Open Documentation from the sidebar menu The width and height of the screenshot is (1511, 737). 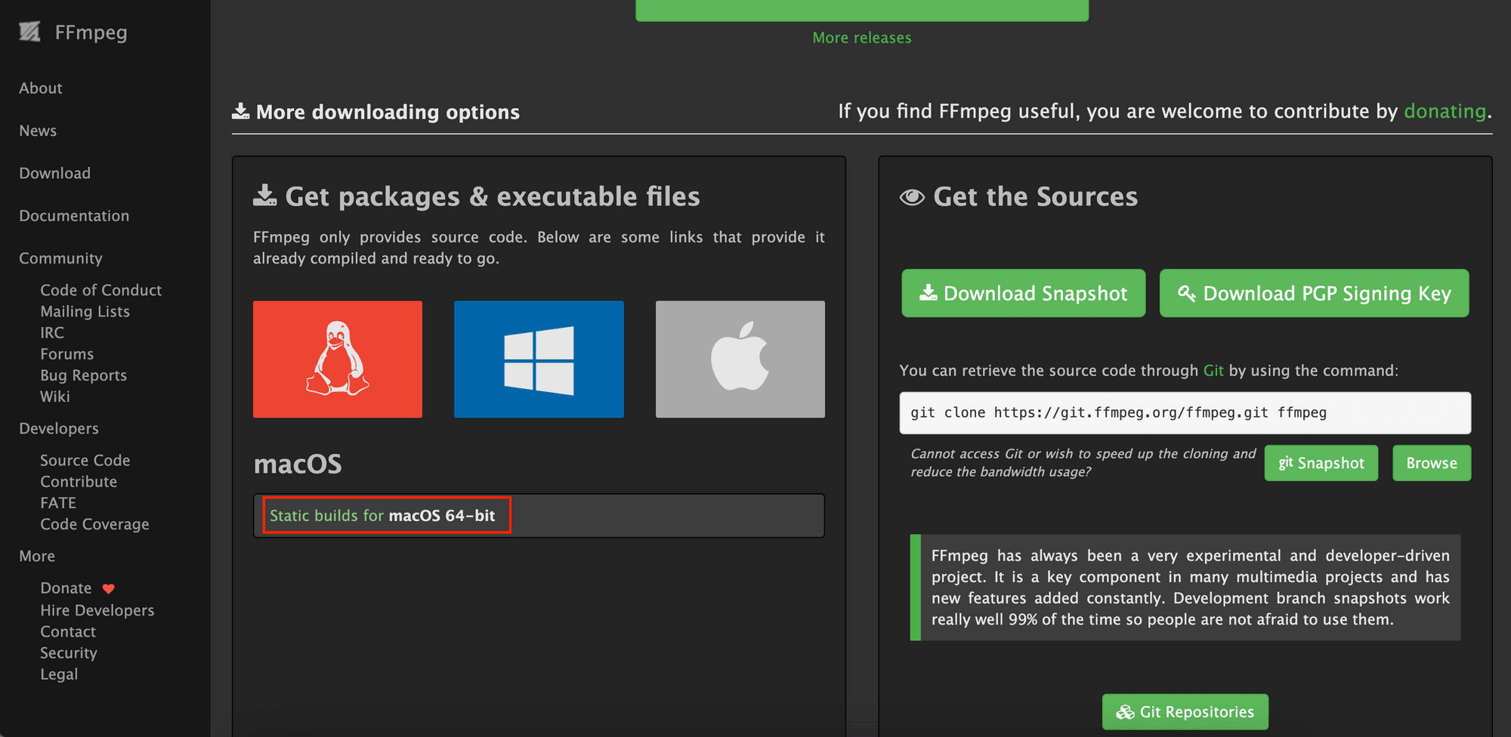point(73,215)
